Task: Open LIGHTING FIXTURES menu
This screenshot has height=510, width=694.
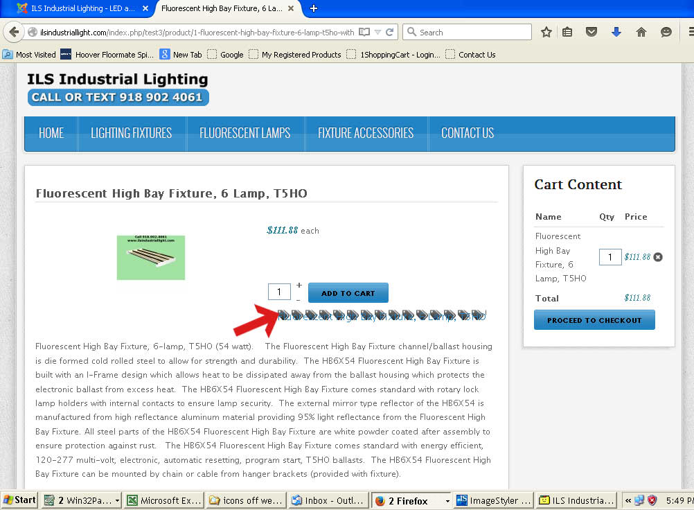Action: pyautogui.click(x=132, y=133)
